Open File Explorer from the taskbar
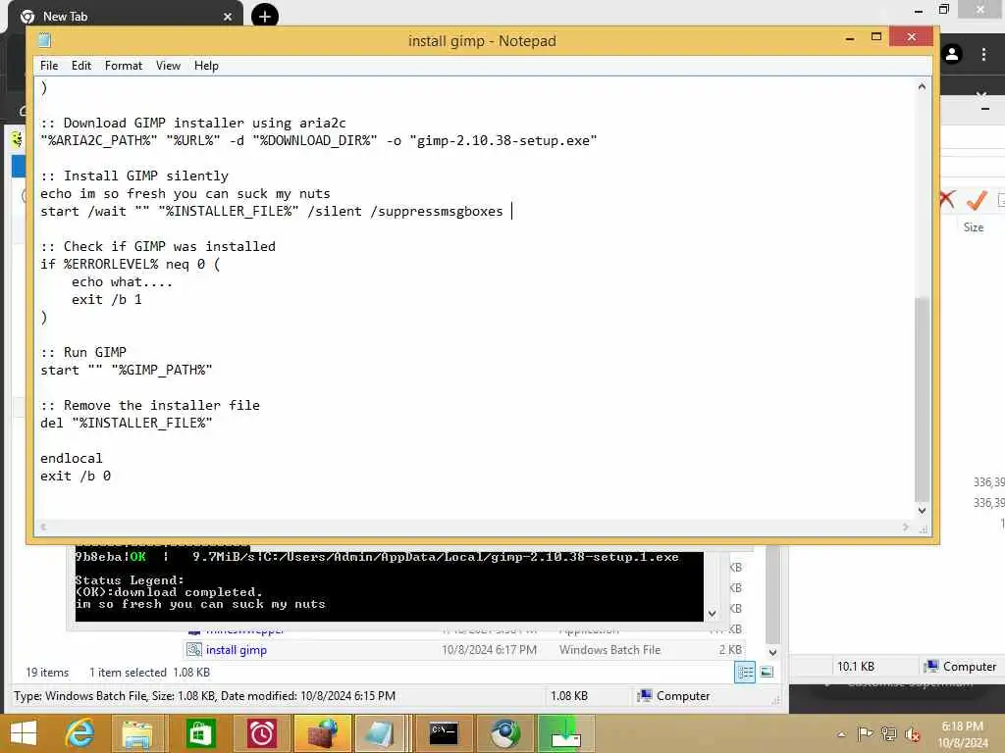Image resolution: width=1005 pixels, height=753 pixels. point(137,733)
